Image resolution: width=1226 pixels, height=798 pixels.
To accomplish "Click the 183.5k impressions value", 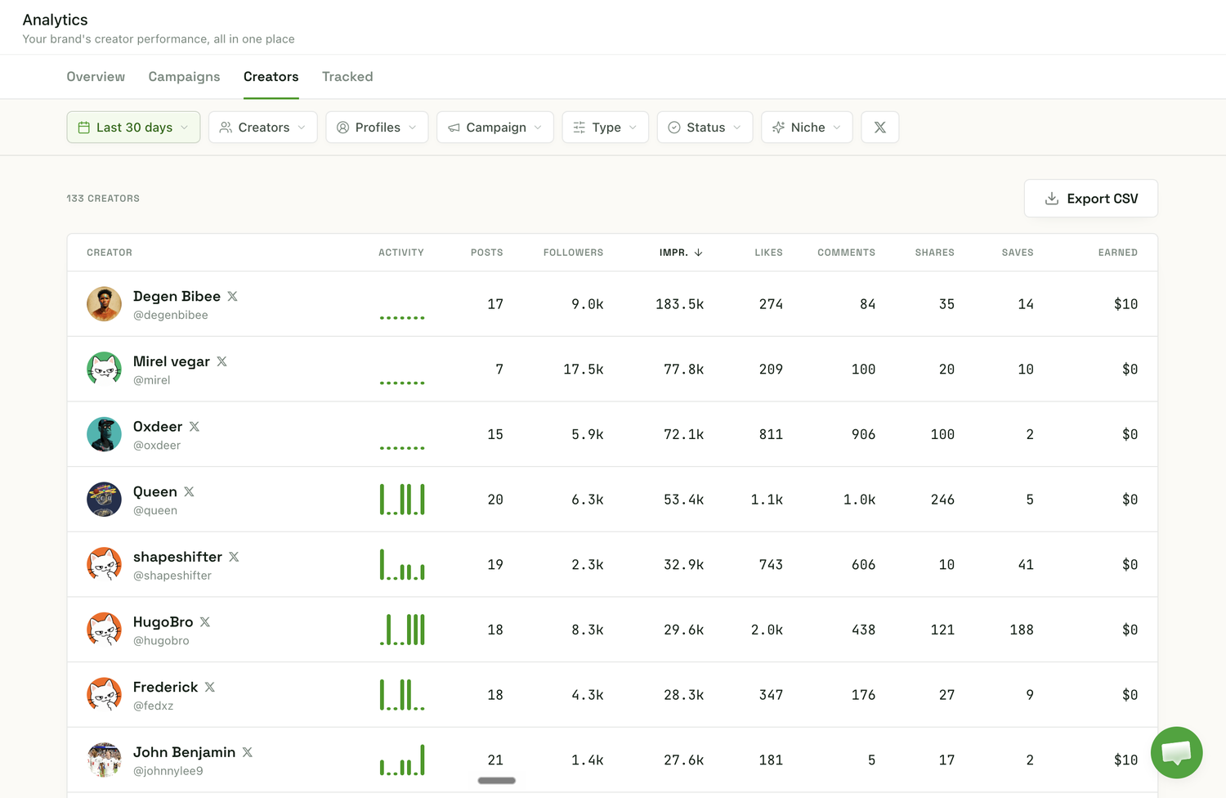I will point(679,304).
